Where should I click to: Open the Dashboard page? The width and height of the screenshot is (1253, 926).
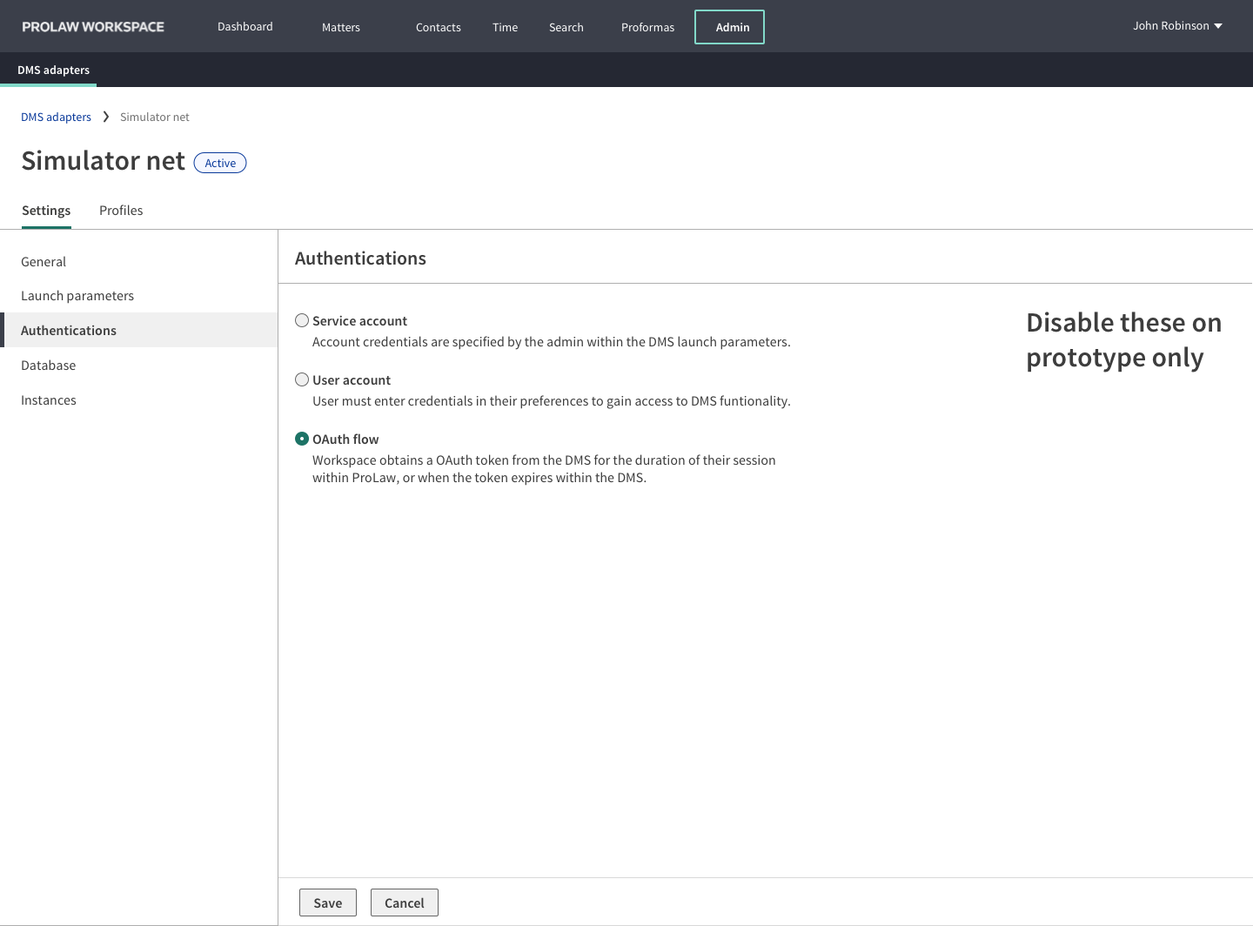pos(245,27)
